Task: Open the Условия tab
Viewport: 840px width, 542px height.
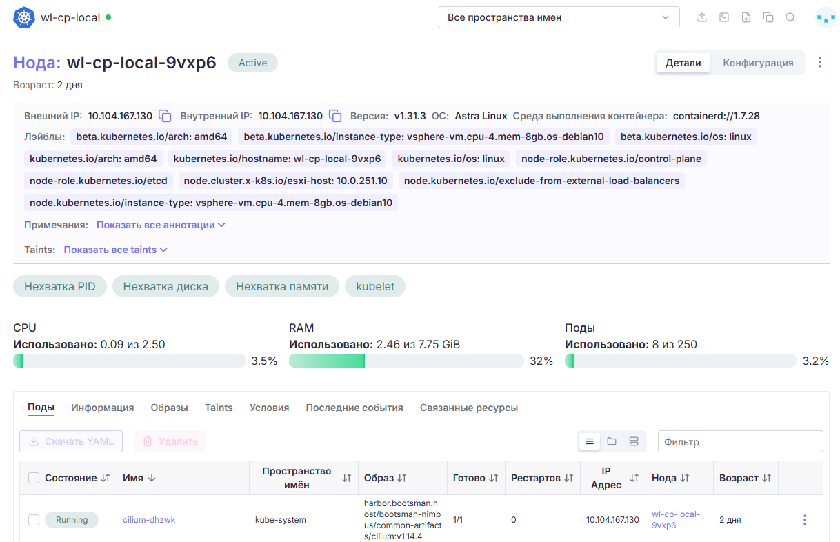Action: [x=270, y=408]
